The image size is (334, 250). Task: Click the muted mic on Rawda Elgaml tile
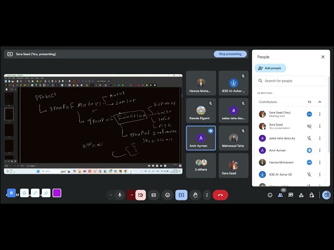(210, 103)
